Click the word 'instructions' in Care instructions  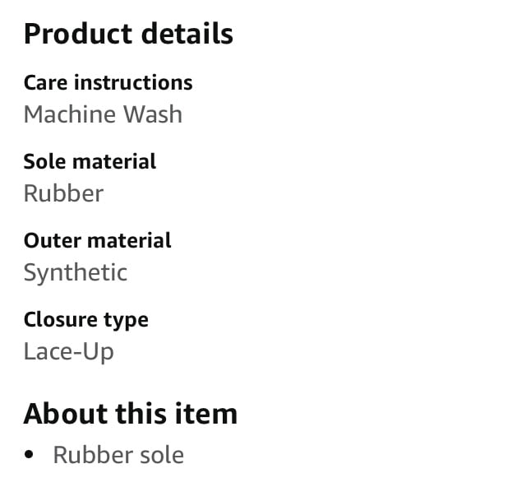point(133,82)
